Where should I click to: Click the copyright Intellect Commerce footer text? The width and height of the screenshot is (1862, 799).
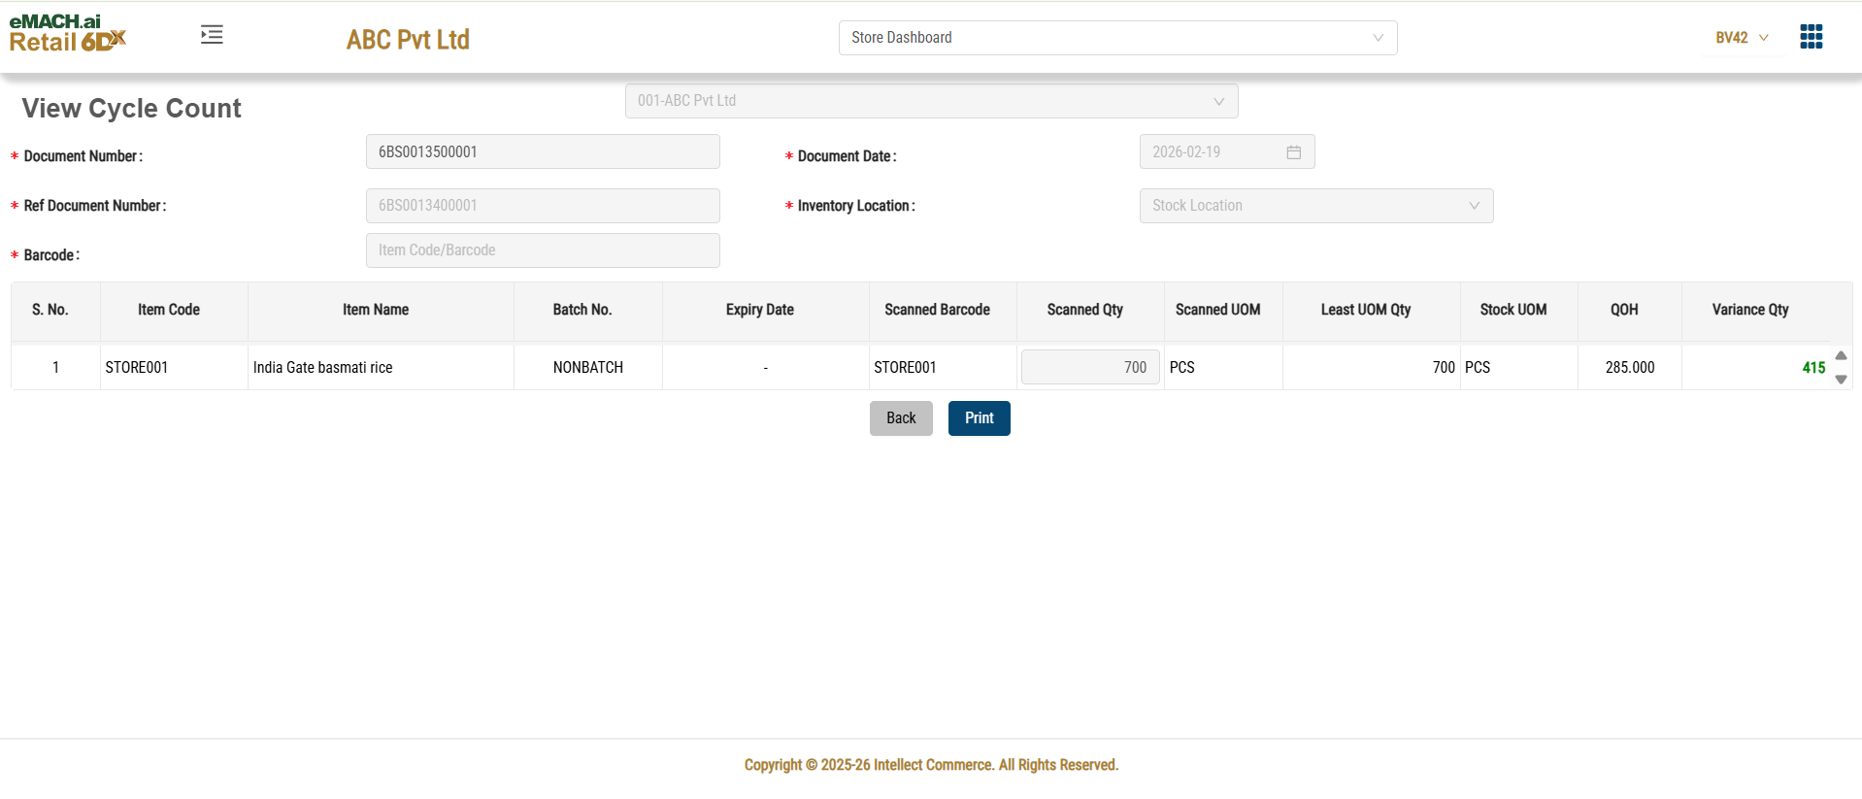click(931, 765)
